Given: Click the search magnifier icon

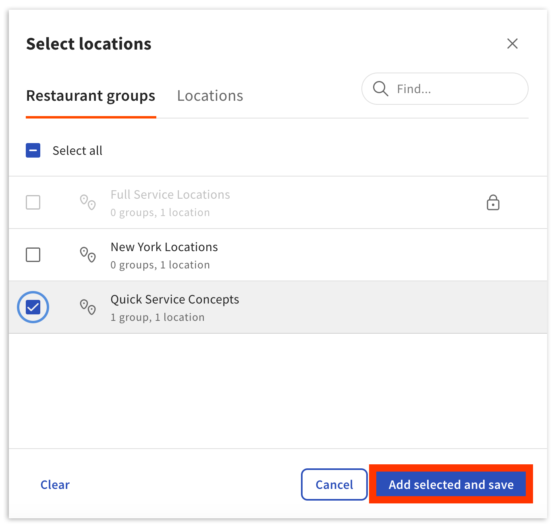Looking at the screenshot, I should [380, 89].
